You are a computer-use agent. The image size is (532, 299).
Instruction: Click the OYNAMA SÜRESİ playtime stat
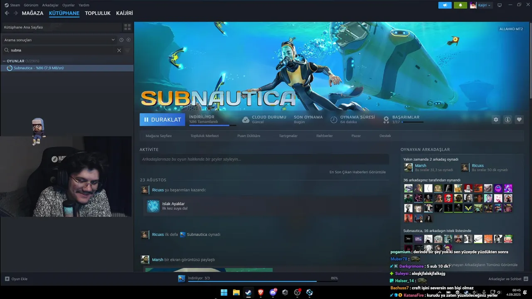[353, 120]
